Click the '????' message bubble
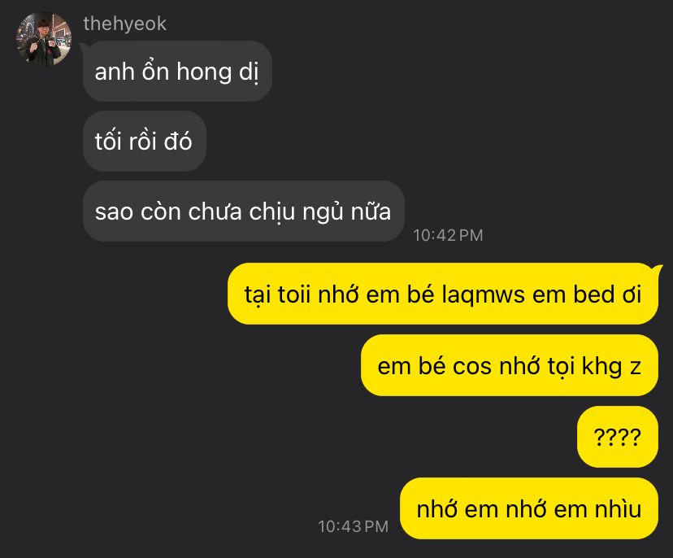Viewport: 673px width, 558px height. click(618, 437)
